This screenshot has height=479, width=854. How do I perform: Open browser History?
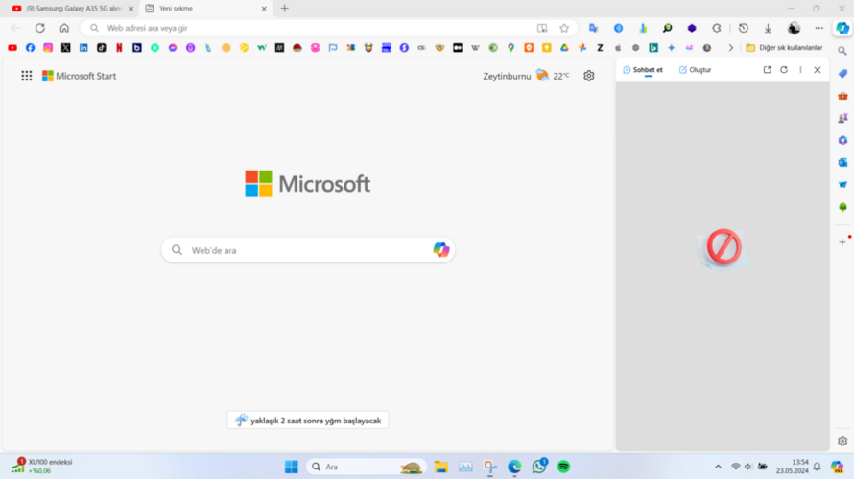[744, 29]
